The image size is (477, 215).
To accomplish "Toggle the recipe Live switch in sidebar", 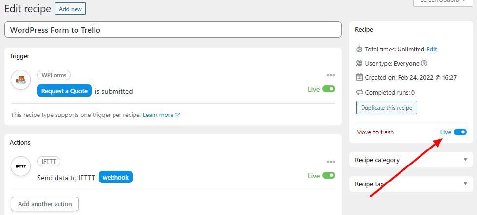I will (460, 132).
